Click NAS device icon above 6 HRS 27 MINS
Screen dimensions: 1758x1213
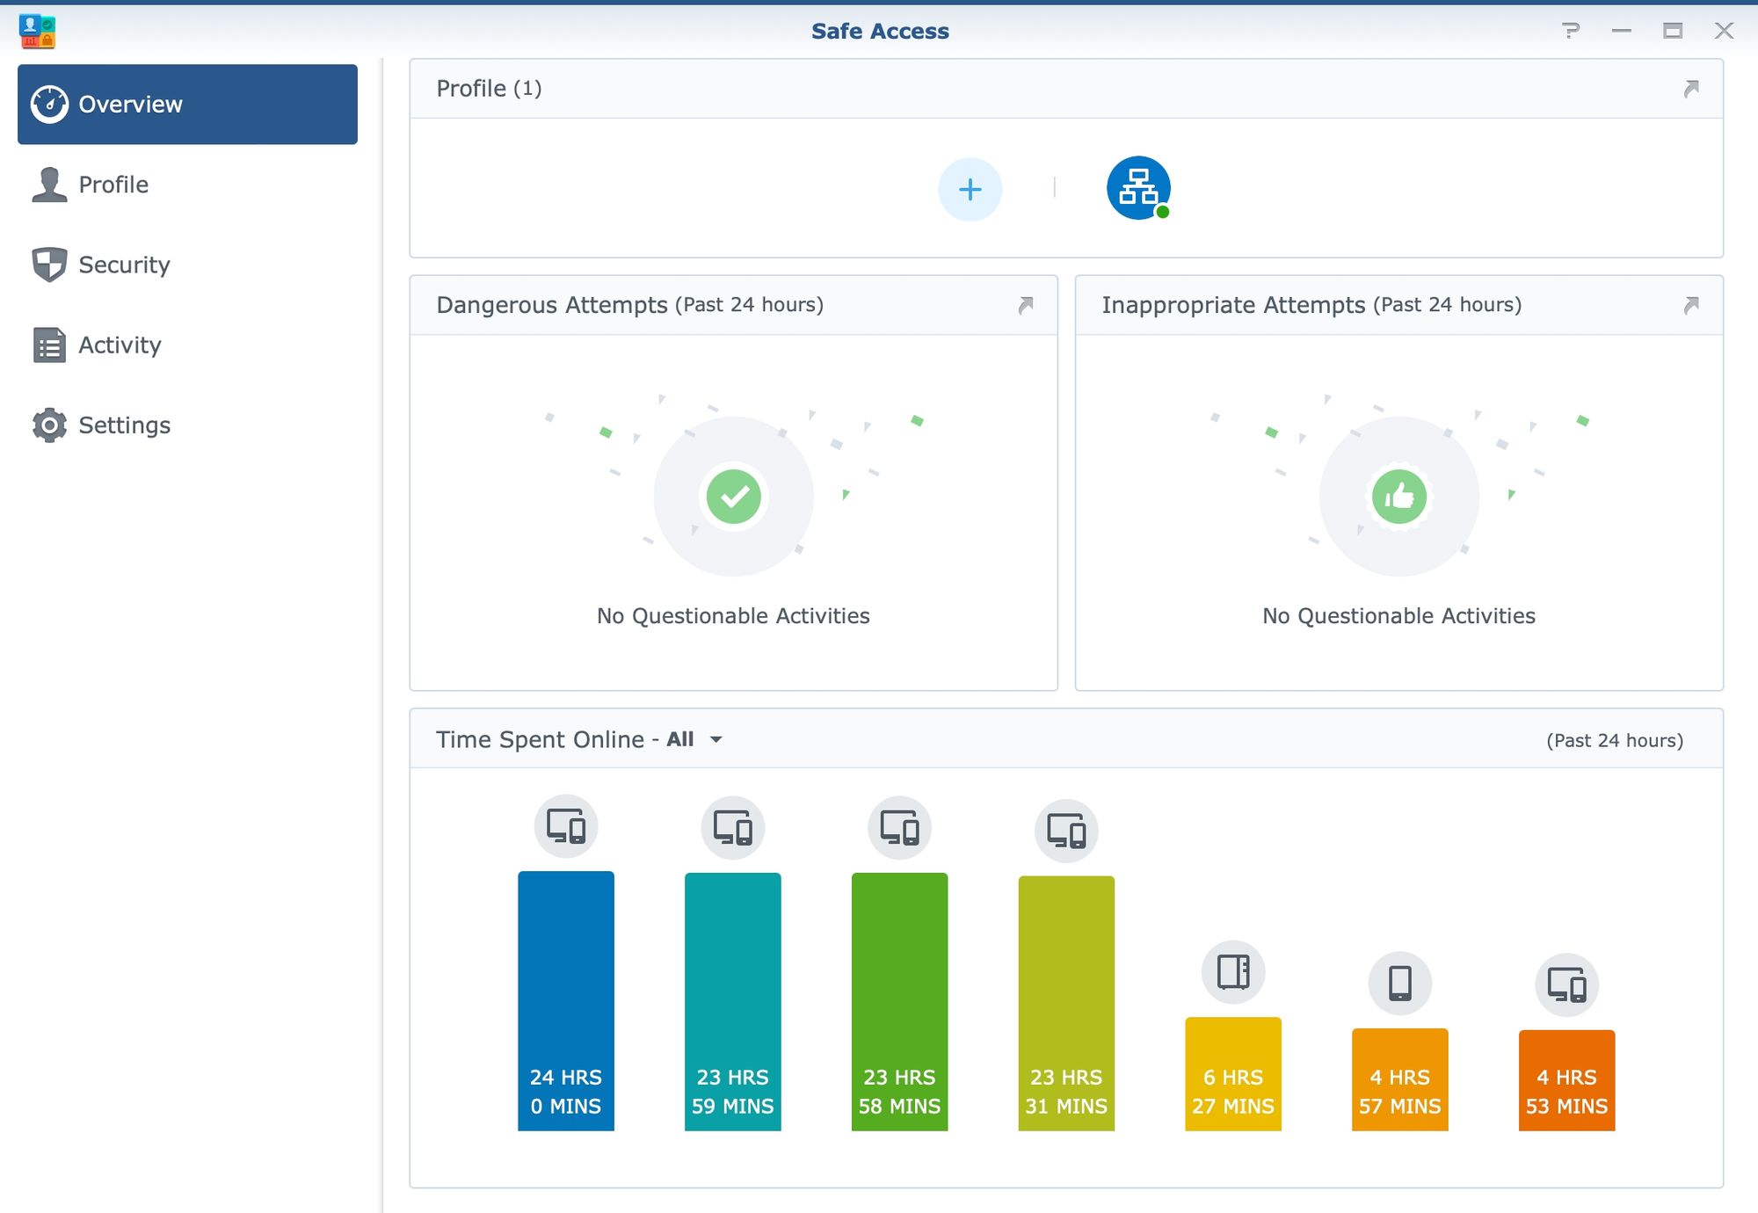(x=1233, y=972)
